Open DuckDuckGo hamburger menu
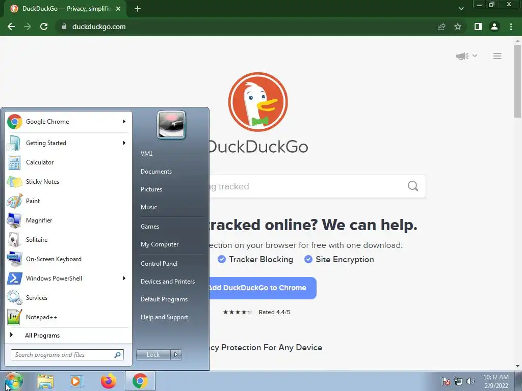Screen dimensions: 522x391 [498, 56]
